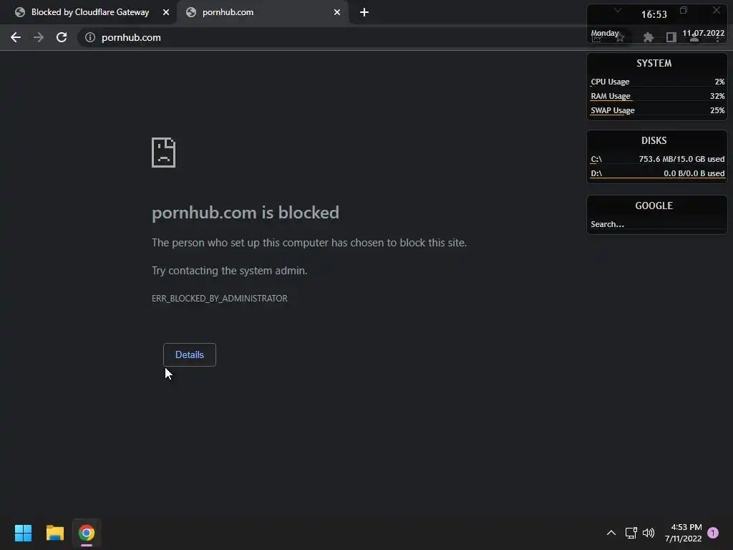This screenshot has height=550, width=733.
Task: Click RAM Usage row in widget
Action: pos(657,97)
